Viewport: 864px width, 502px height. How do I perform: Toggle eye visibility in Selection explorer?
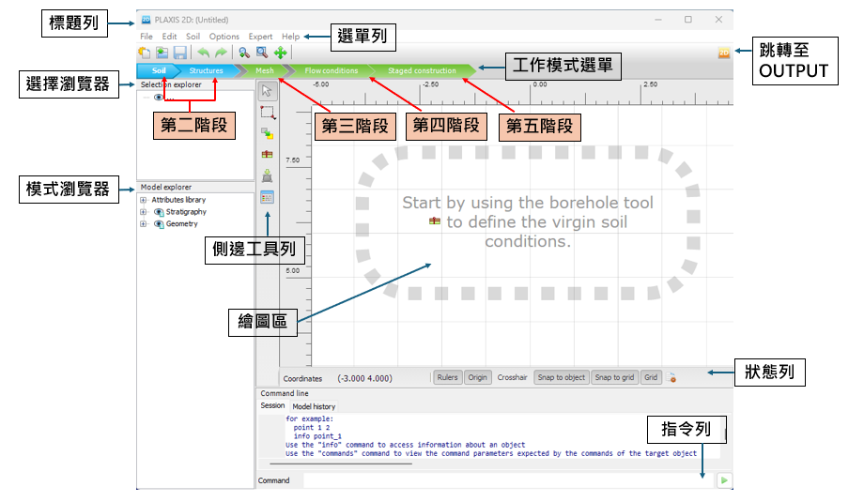click(x=159, y=98)
